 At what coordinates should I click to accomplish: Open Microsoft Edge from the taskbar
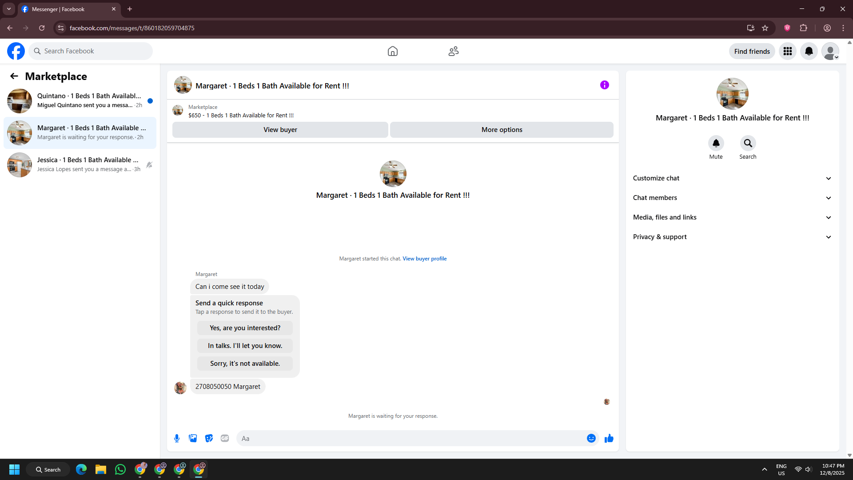click(81, 469)
